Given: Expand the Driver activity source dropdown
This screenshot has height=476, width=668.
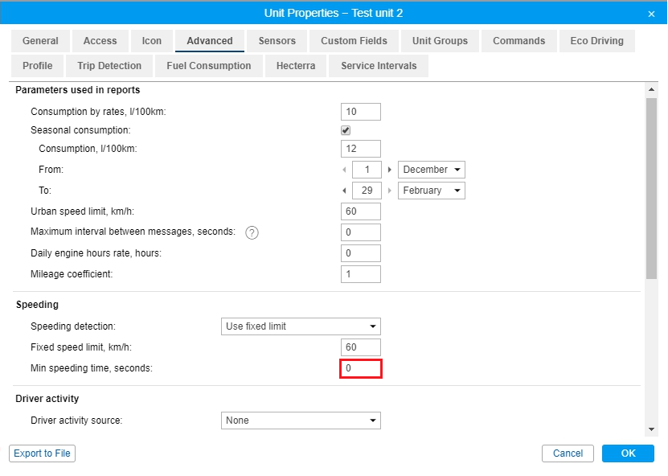Looking at the screenshot, I should [301, 421].
